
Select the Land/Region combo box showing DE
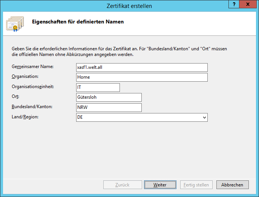142,118
